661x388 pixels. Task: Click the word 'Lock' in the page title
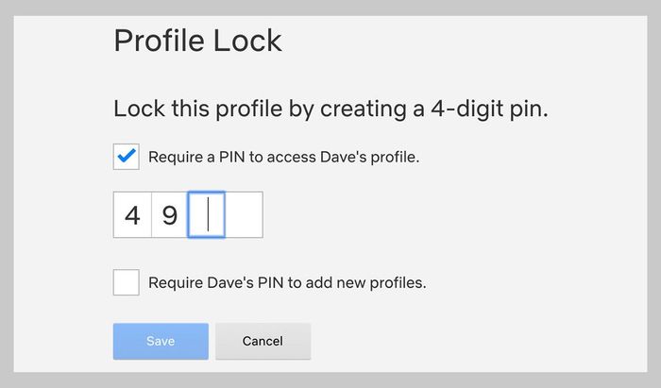tap(246, 41)
